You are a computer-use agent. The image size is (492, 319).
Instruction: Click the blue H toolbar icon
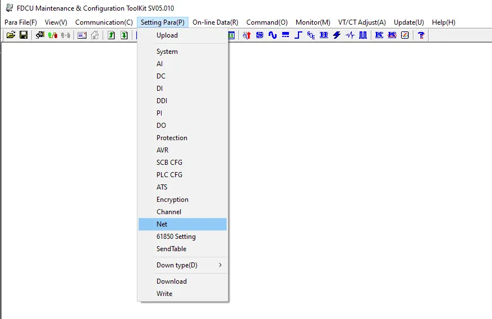[324, 35]
